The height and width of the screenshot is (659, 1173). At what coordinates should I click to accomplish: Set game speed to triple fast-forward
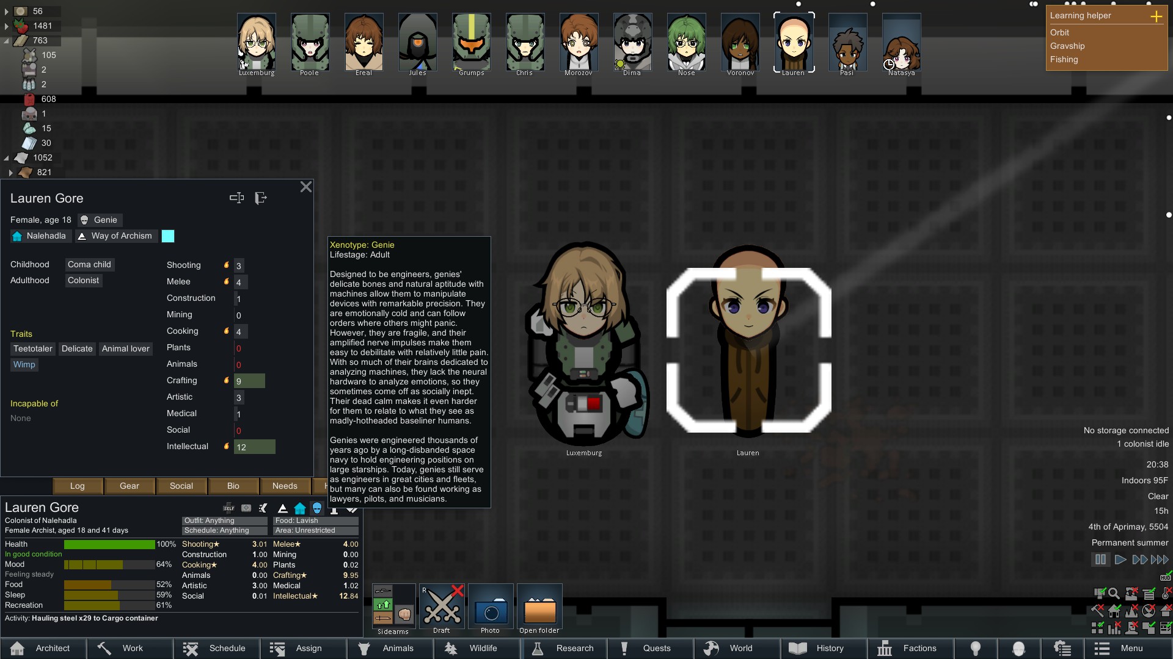pos(1160,560)
